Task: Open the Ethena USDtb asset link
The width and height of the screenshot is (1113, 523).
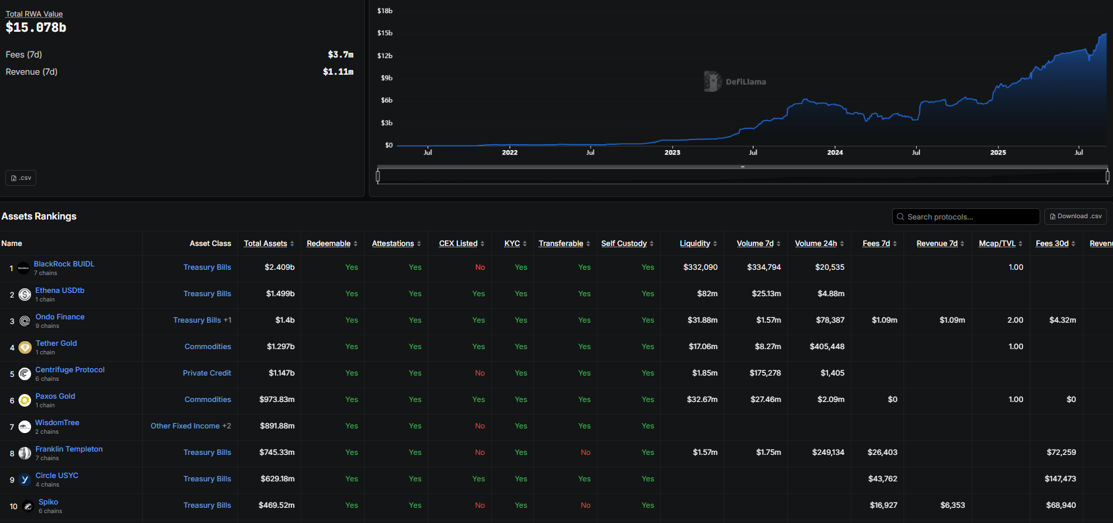Action: (x=59, y=290)
